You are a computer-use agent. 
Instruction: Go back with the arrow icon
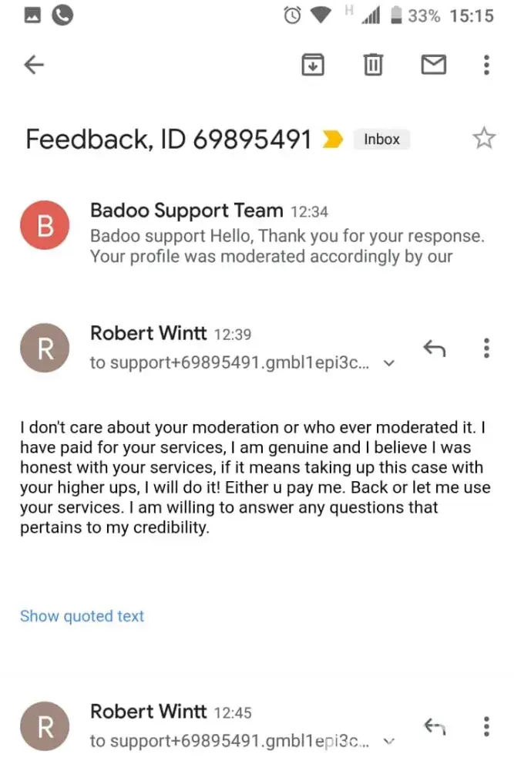[x=33, y=66]
